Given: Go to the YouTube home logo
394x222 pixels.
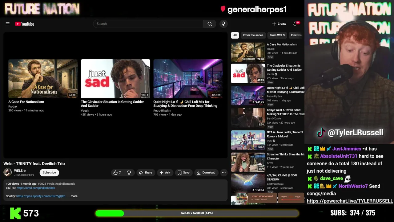Looking at the screenshot, I should coord(25,24).
